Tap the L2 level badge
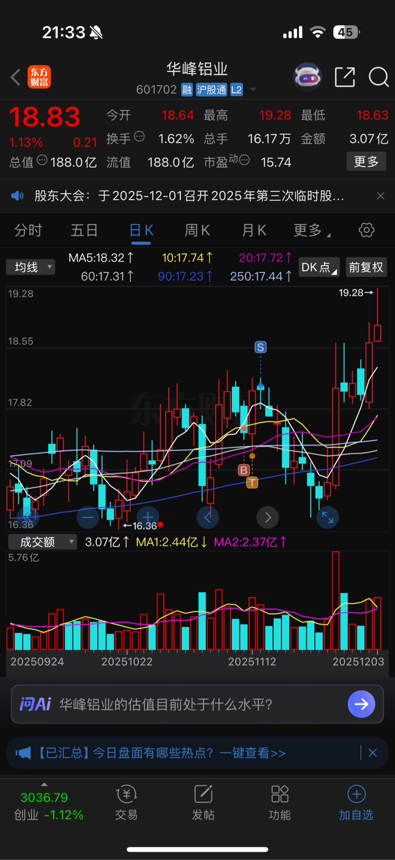 237,90
